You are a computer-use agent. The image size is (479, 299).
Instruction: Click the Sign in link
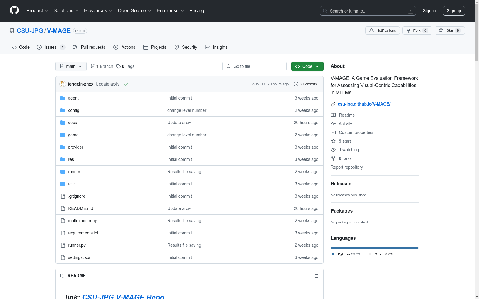[429, 11]
